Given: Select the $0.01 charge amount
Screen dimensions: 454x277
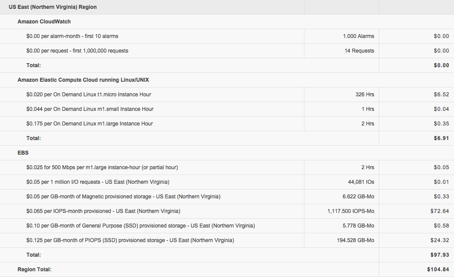Looking at the screenshot, I should click(x=441, y=182).
